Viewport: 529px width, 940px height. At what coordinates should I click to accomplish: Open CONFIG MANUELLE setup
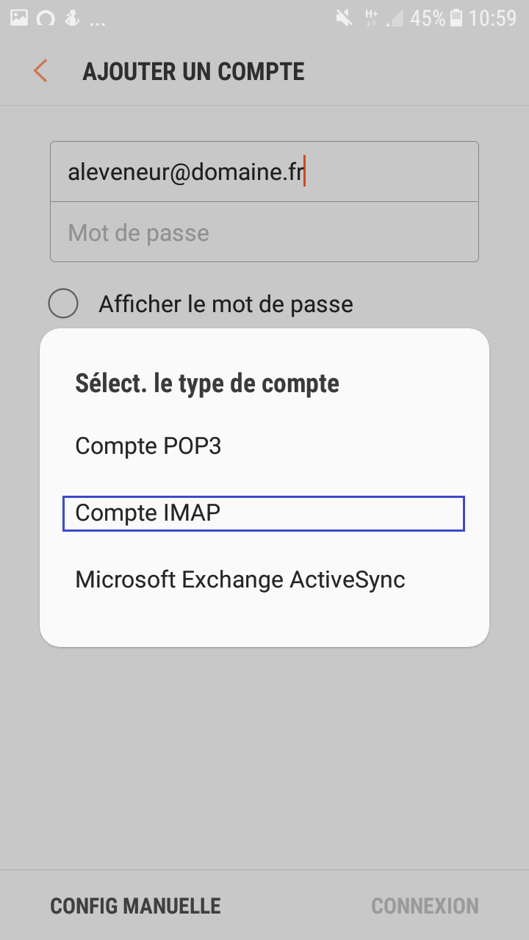135,905
